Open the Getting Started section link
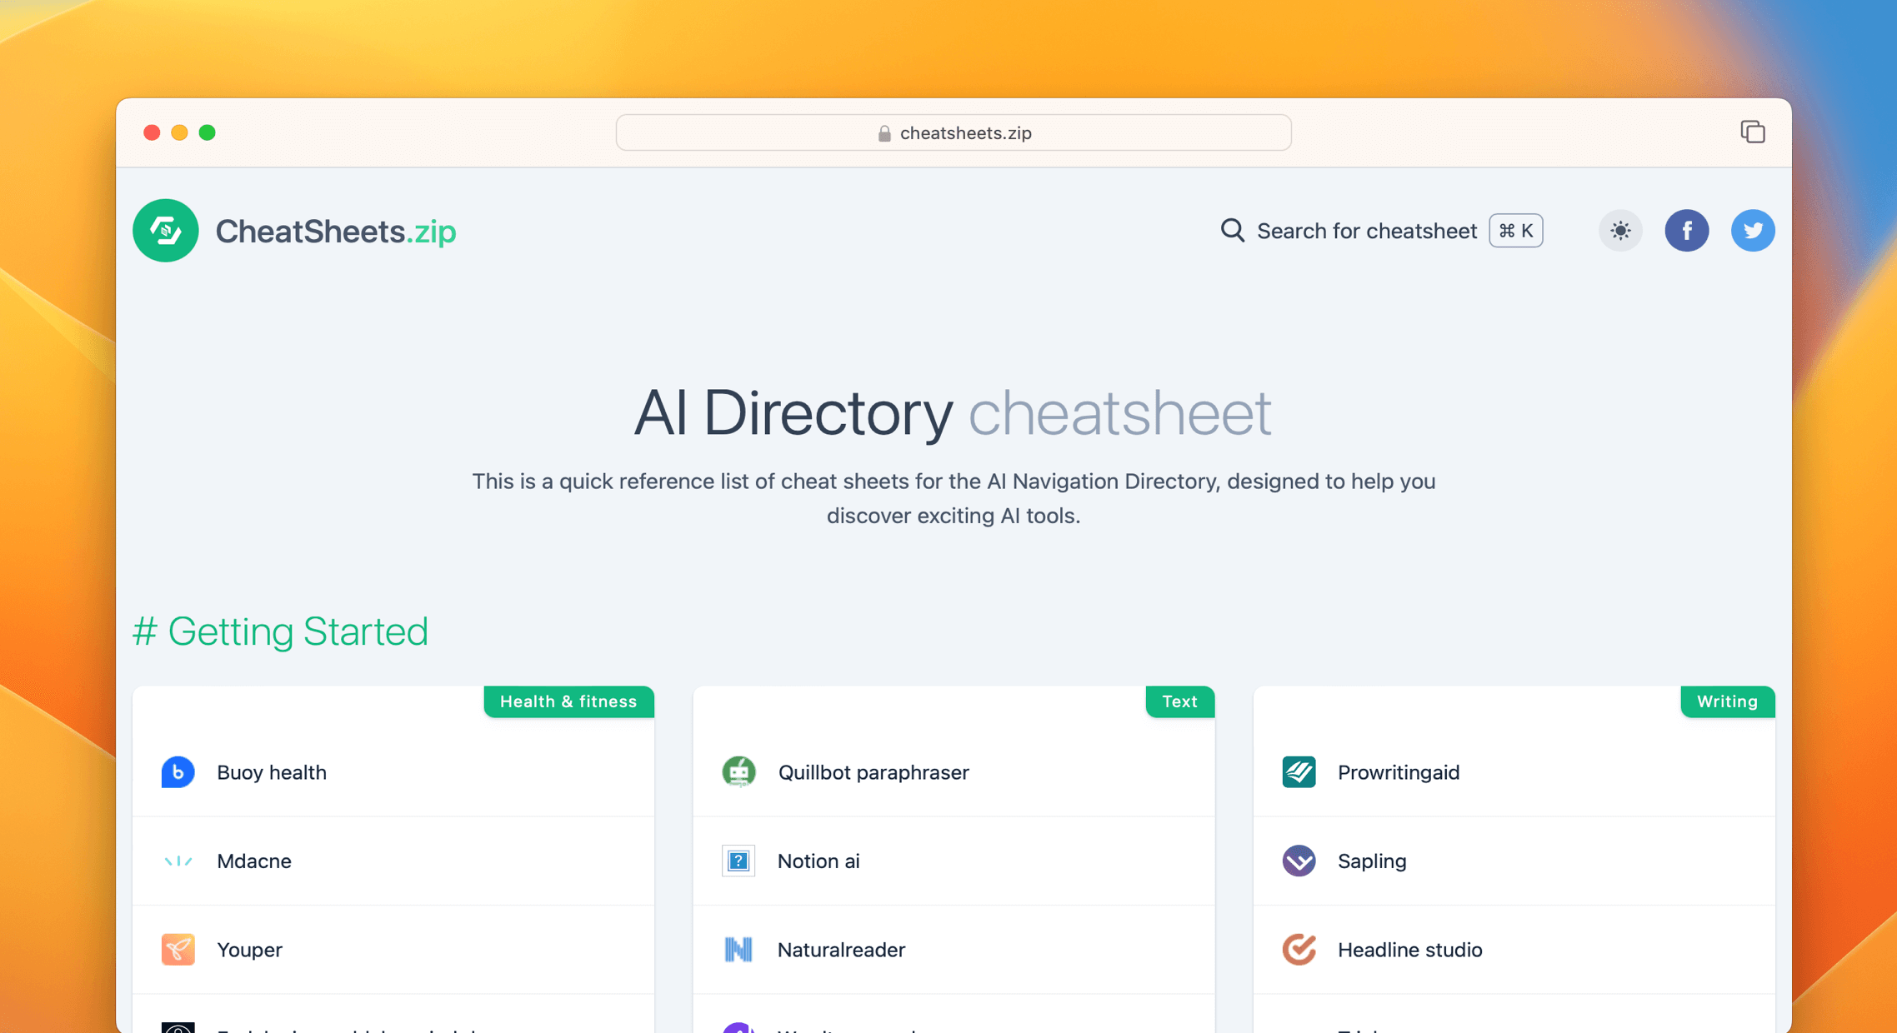Image resolution: width=1897 pixels, height=1033 pixels. pos(281,631)
